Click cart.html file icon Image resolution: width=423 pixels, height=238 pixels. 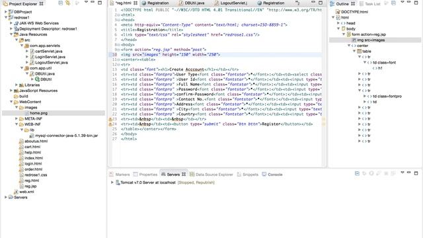21,147
